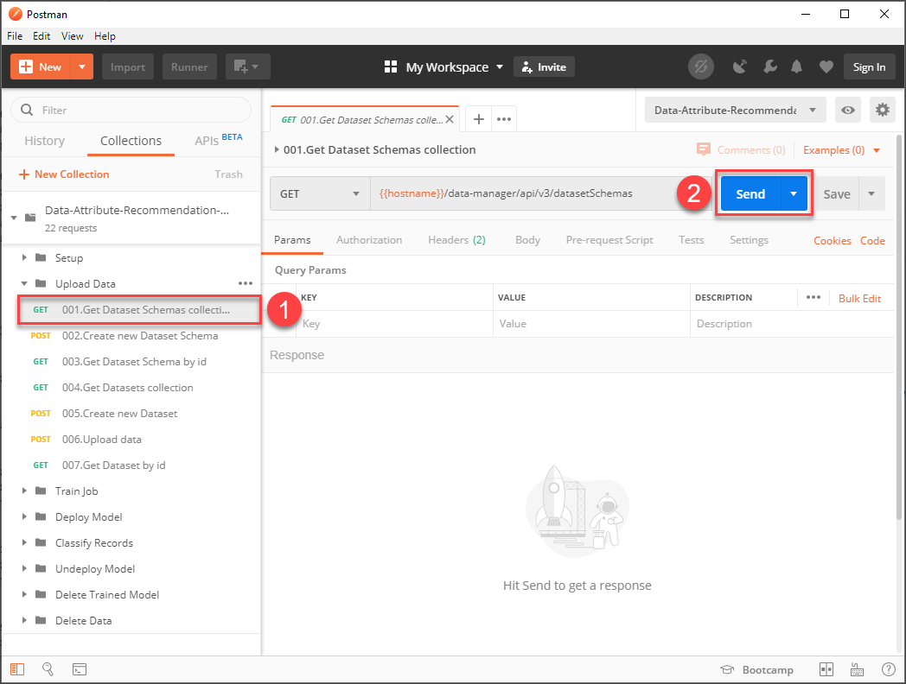906x684 pixels.
Task: Click the Train Job folder icon
Action: click(41, 491)
